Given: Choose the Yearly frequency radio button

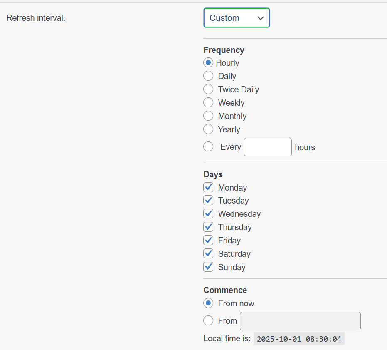Looking at the screenshot, I should coord(208,129).
